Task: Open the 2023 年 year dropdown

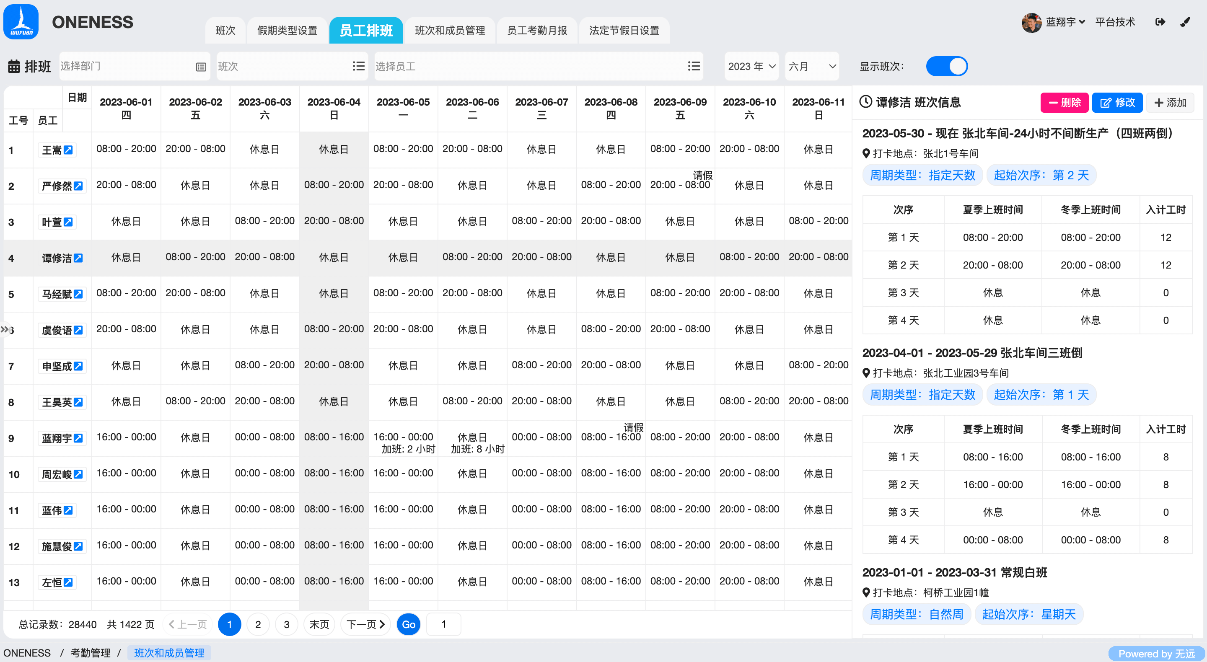Action: [x=751, y=67]
